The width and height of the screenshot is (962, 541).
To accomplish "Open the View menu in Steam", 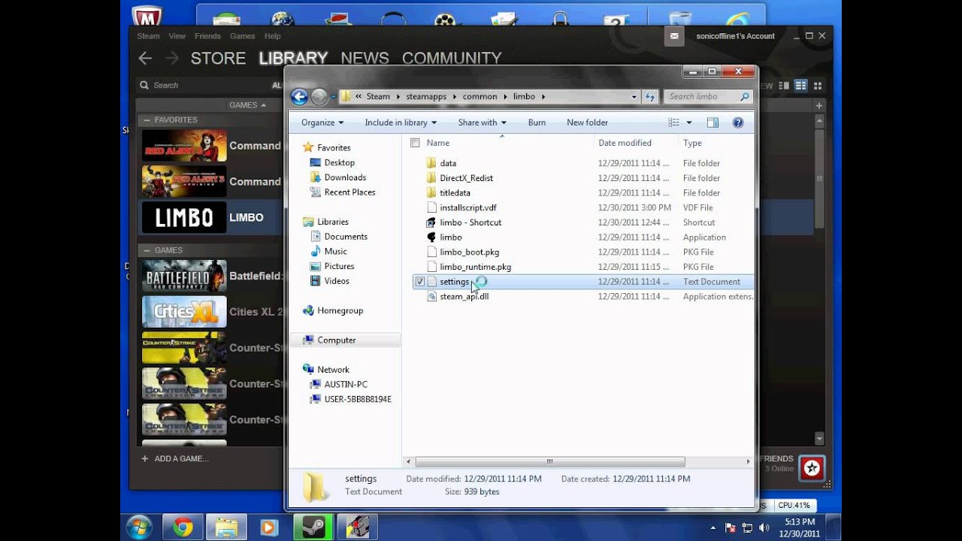I will (177, 36).
